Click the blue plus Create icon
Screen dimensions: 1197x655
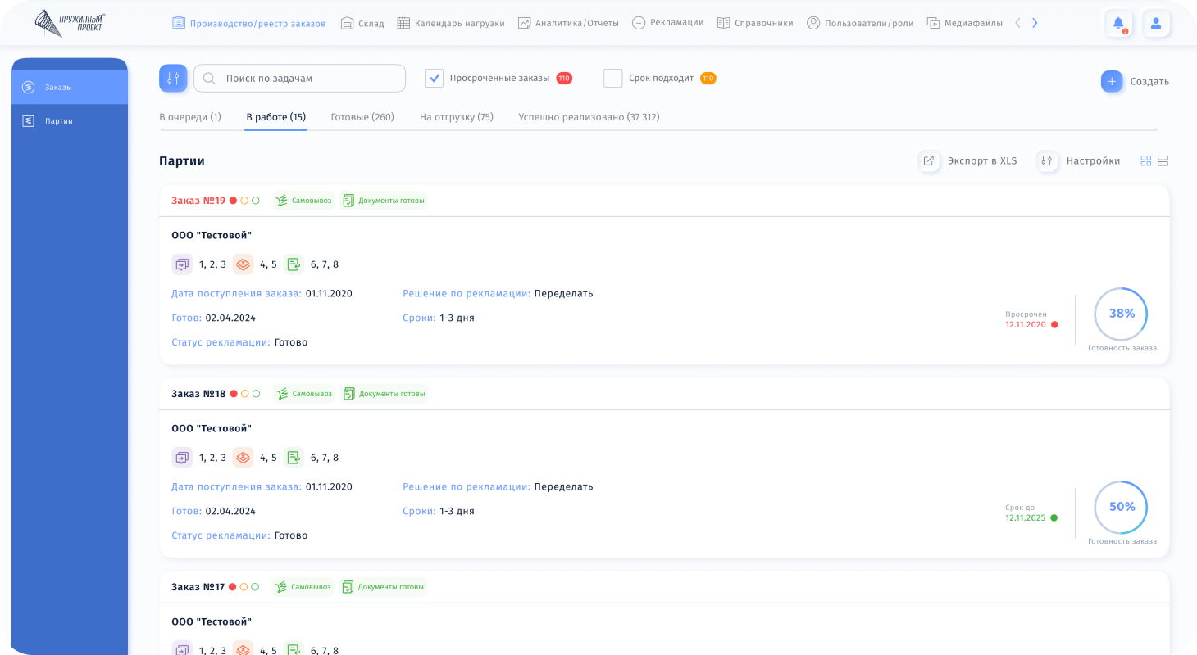pyautogui.click(x=1112, y=81)
